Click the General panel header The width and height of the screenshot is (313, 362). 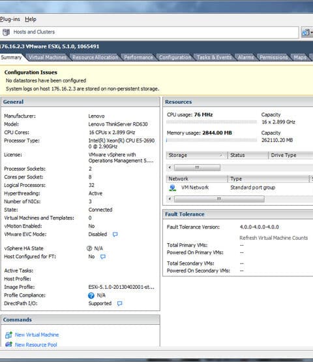[80, 102]
